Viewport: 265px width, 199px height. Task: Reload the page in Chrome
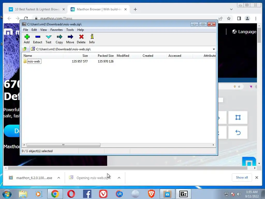click(x=26, y=18)
